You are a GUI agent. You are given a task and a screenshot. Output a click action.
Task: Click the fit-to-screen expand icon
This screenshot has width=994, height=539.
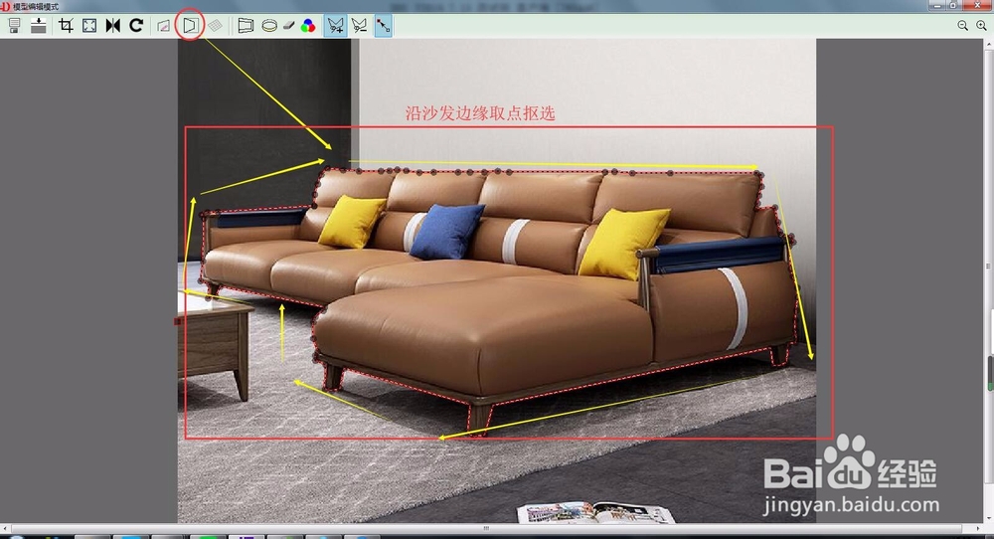(89, 26)
